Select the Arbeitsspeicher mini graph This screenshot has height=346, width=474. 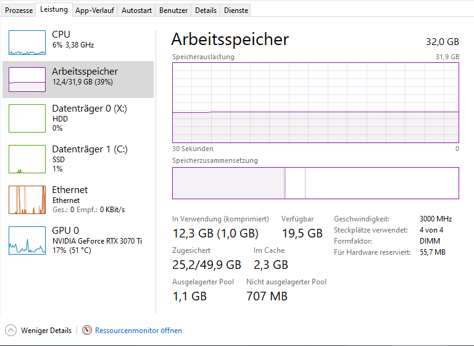pos(27,80)
